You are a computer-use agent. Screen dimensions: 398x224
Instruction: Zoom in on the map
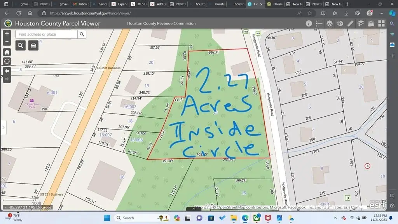coord(7,34)
